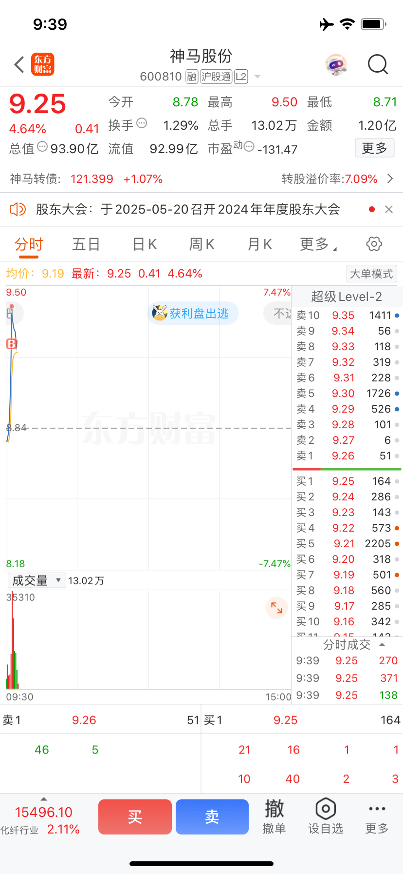The image size is (403, 874).
Task: Open the 化纤行业 index ticker
Action: tap(41, 820)
